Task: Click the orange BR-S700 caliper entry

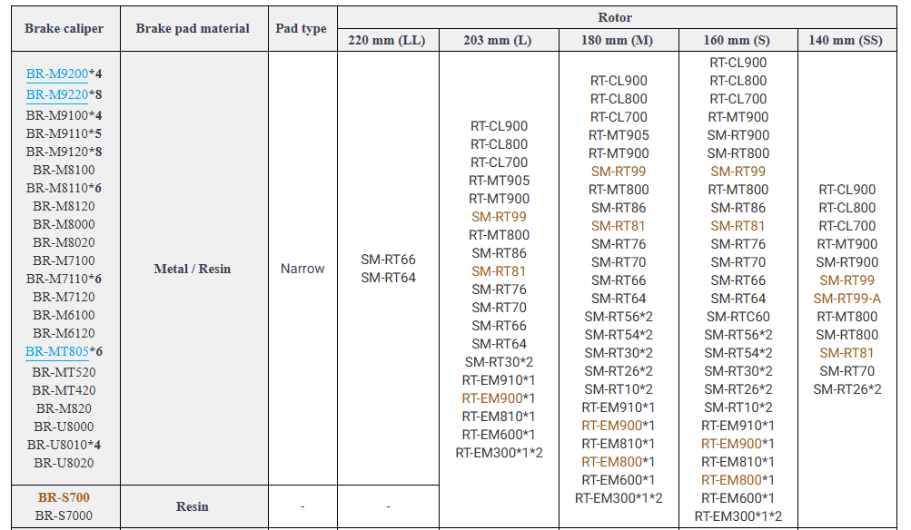Action: [64, 497]
